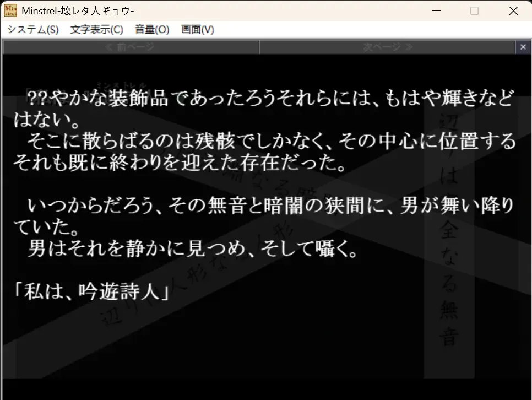
Task: Click the Minstrel app icon in title bar
Action: coord(10,10)
